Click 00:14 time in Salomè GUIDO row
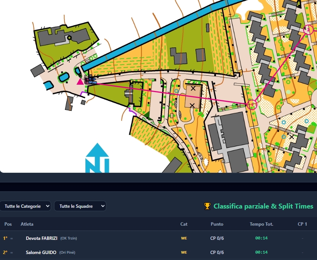317x260 pixels. tap(261, 252)
